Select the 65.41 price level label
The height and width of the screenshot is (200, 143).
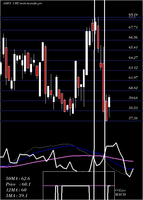point(133,47)
